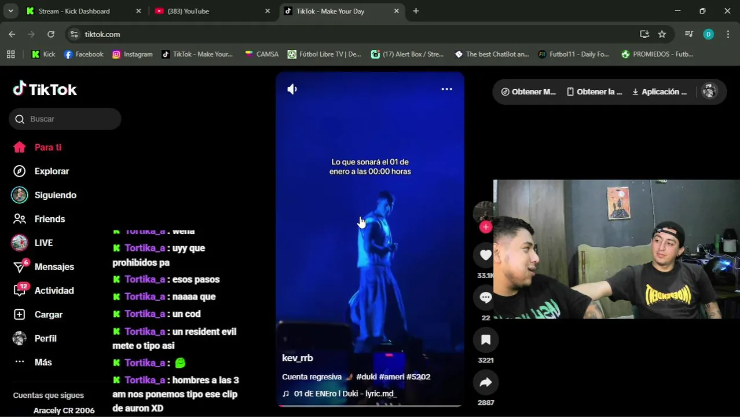740x417 pixels.
Task: Open the profile avatar in top bar
Action: [709, 92]
